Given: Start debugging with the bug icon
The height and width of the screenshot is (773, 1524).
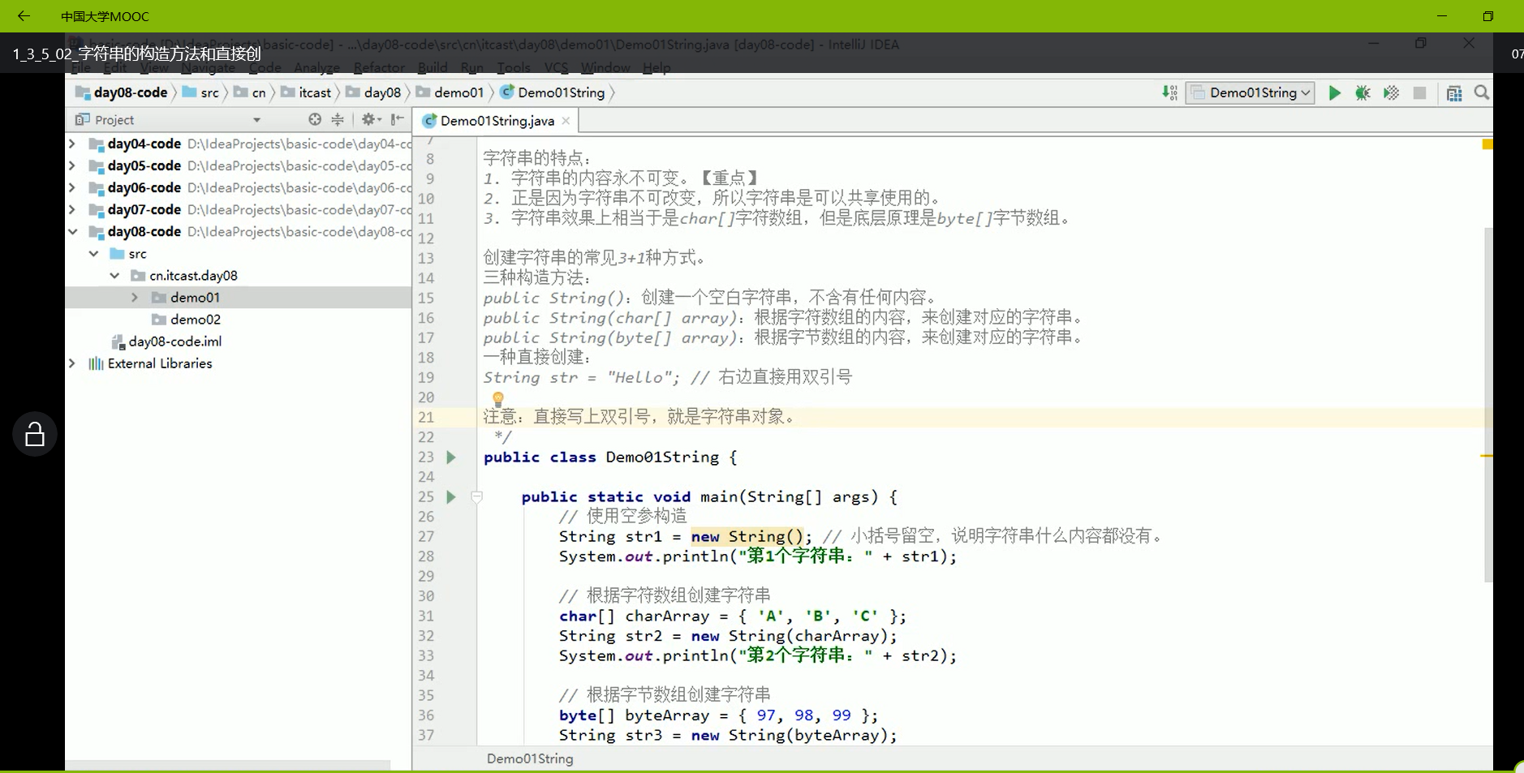Looking at the screenshot, I should pyautogui.click(x=1363, y=93).
